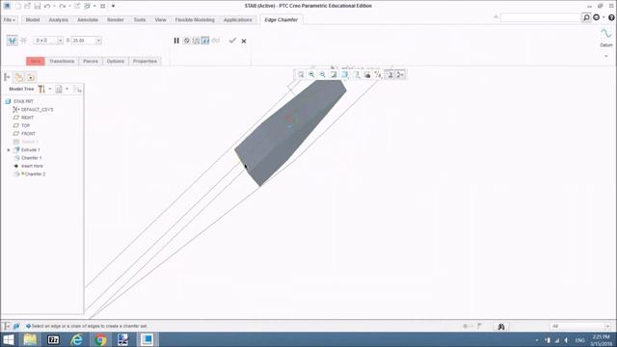Screen dimensions: 617x347
Task: Click Zoom In icon in graphics toolbar
Action: tap(311, 74)
